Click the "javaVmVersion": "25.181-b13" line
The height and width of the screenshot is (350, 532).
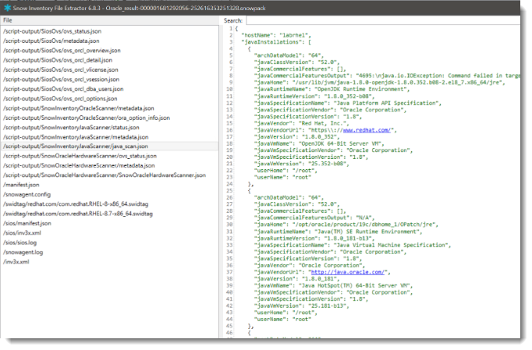(x=301, y=306)
